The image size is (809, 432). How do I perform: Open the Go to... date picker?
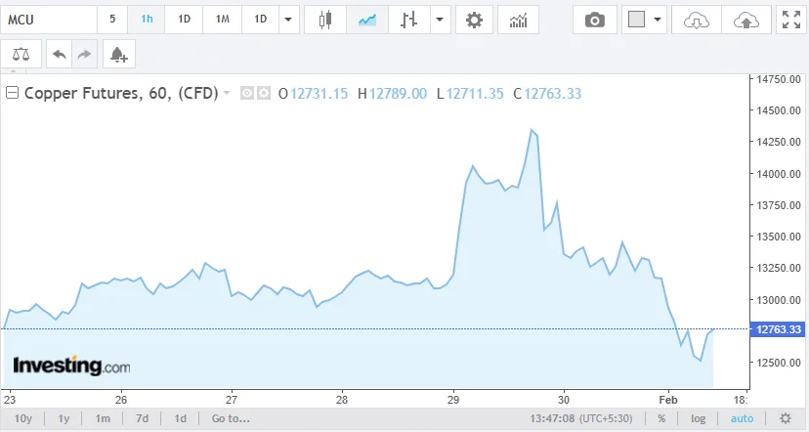point(231,418)
